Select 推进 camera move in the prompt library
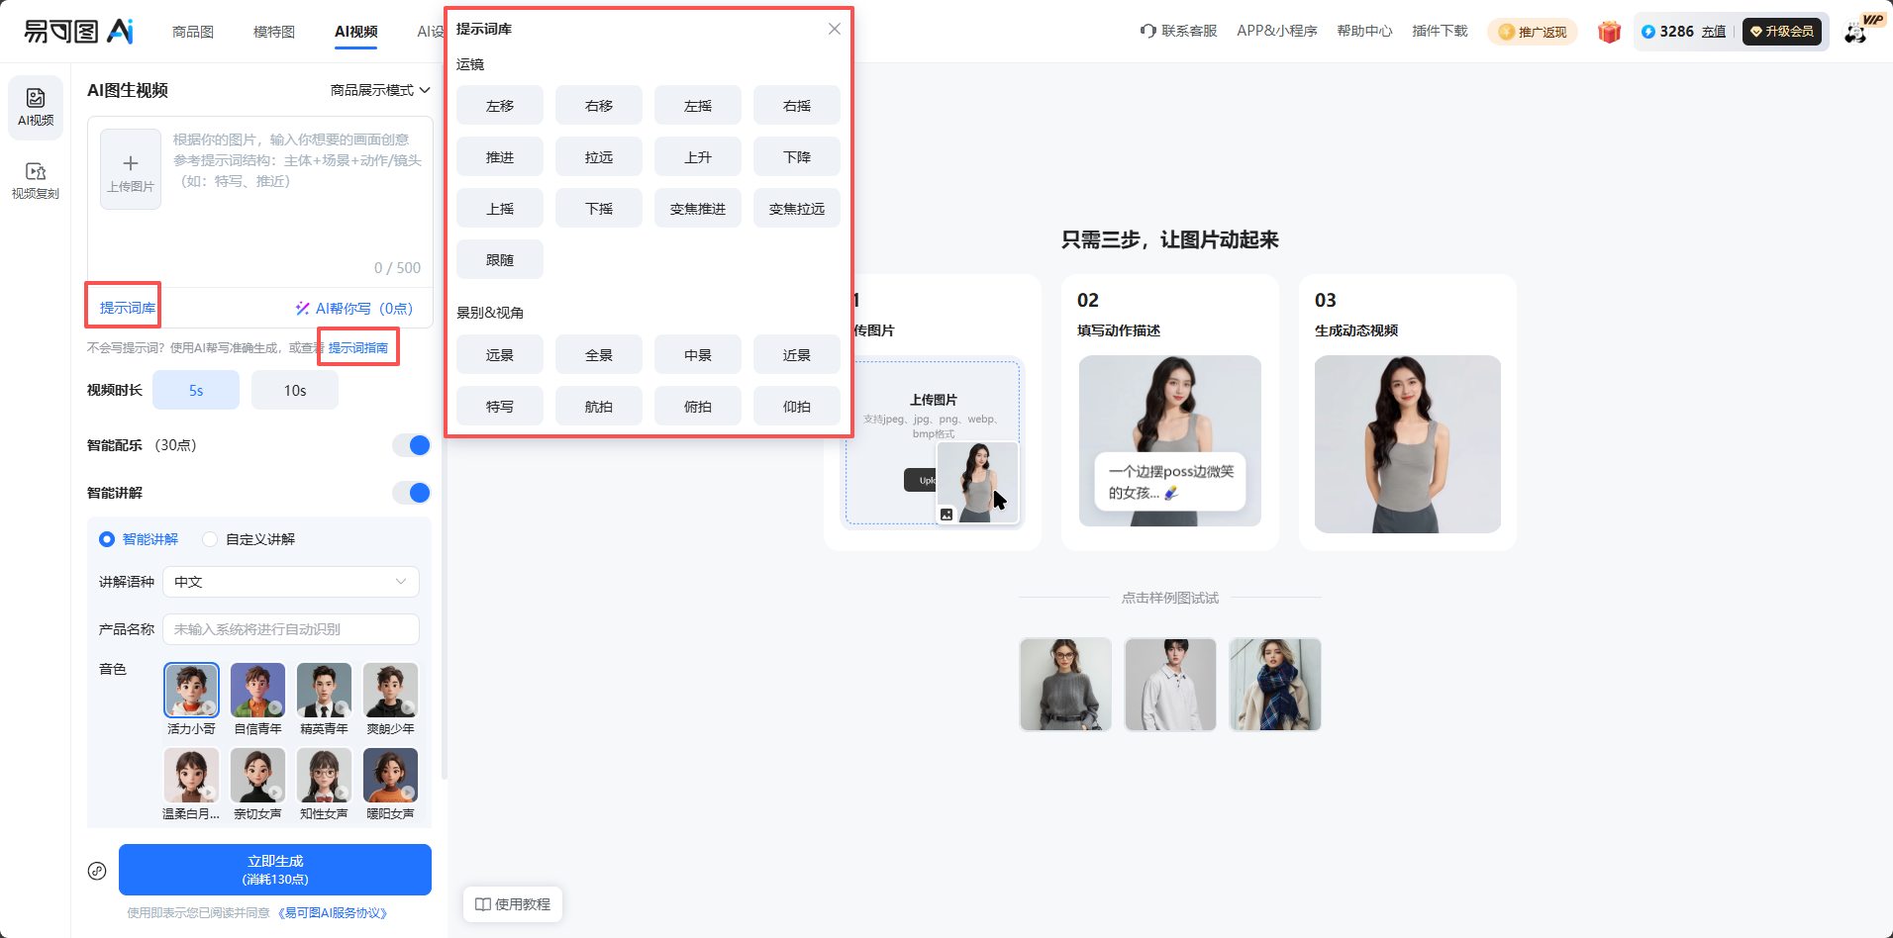The height and width of the screenshot is (938, 1893). point(499,156)
